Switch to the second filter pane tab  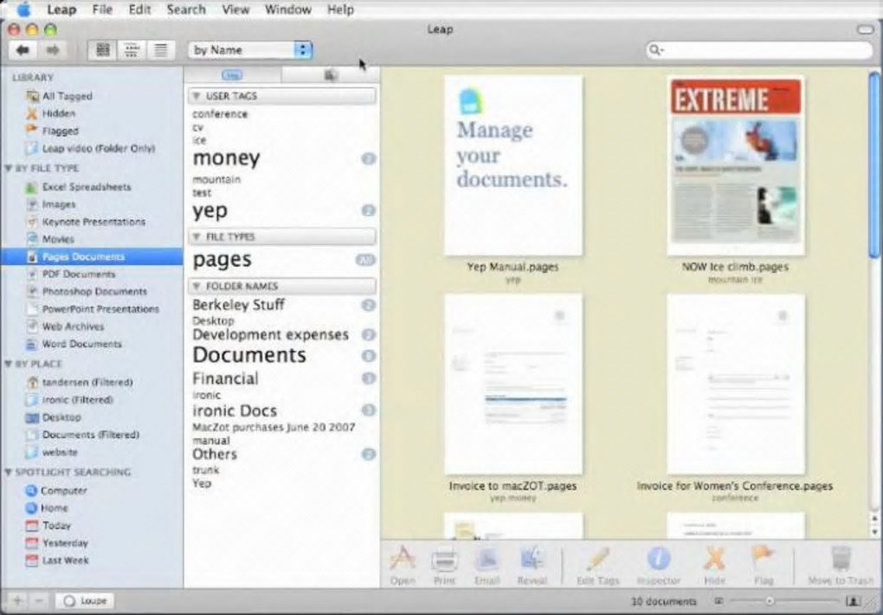point(331,75)
